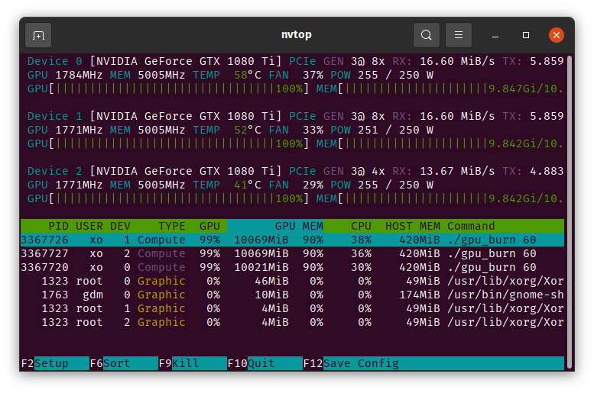This screenshot has width=594, height=393.
Task: Select F10 Quit option
Action: pos(265,363)
